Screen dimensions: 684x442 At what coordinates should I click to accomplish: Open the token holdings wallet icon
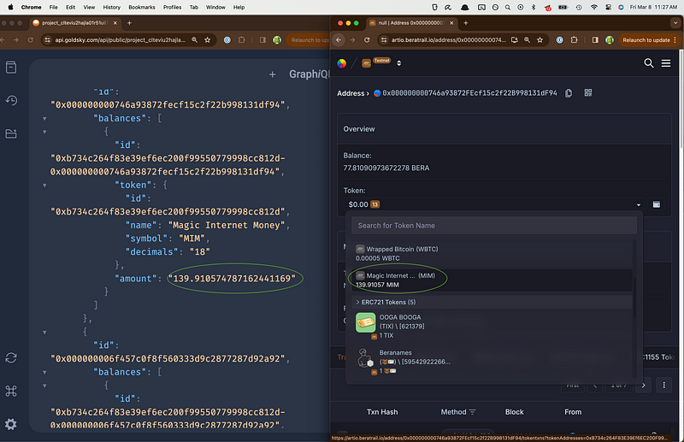click(656, 204)
